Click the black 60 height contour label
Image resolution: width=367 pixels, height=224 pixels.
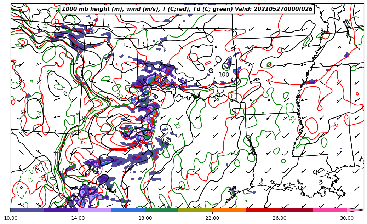pos(168,141)
